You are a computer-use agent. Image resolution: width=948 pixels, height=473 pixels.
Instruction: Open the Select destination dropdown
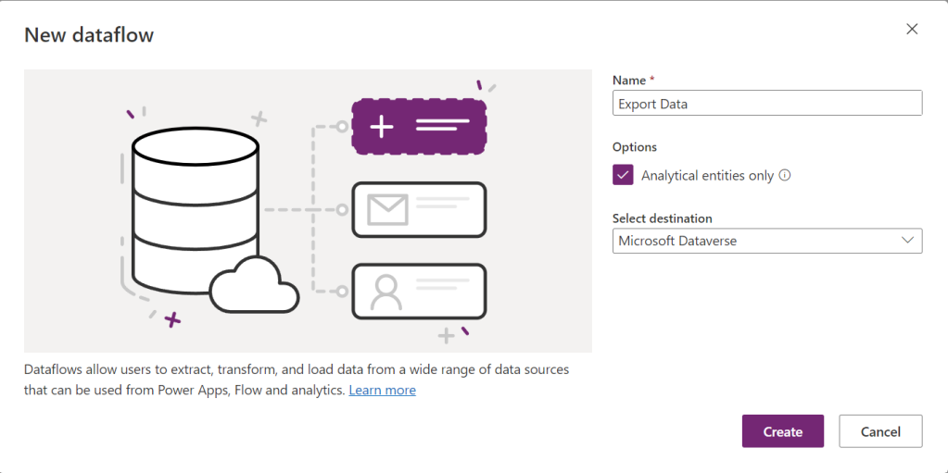point(767,241)
